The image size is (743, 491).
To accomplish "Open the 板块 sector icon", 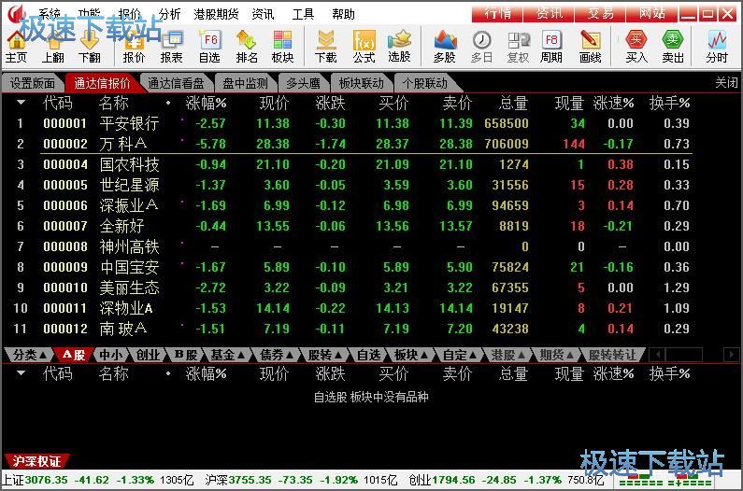I will coord(282,47).
